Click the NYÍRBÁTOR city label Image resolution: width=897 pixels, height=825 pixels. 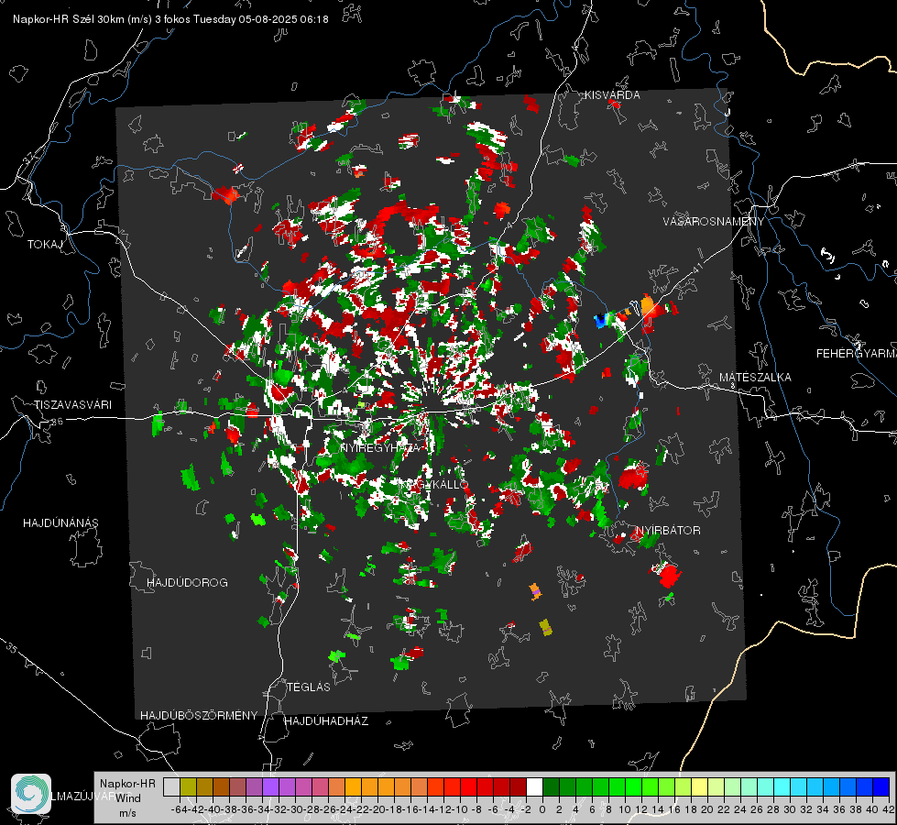668,531
